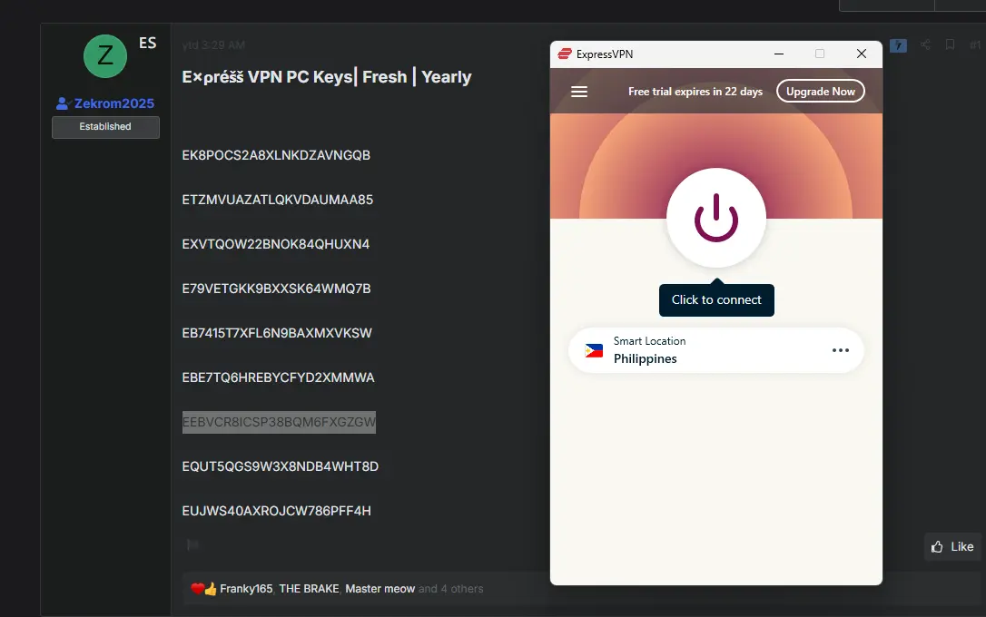Click highlighted key EEBVCR8ICSP38BQM6FXGZGW
986x617 pixels.
click(x=280, y=422)
